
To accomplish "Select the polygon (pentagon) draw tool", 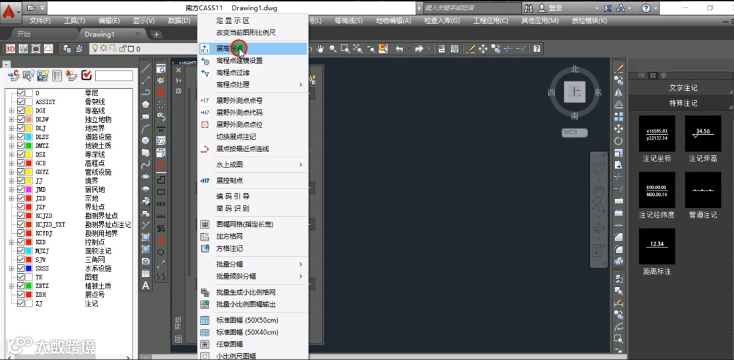I will click(x=145, y=104).
